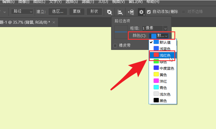The image size is (216, 129).
Task: Select 黑色 color option
Action: [163, 100]
